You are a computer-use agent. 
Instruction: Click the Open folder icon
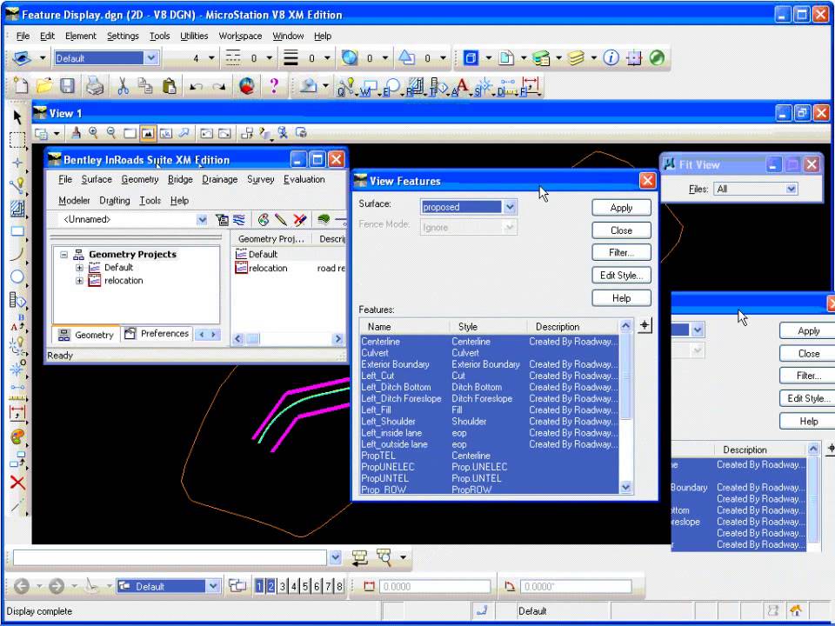pyautogui.click(x=43, y=86)
